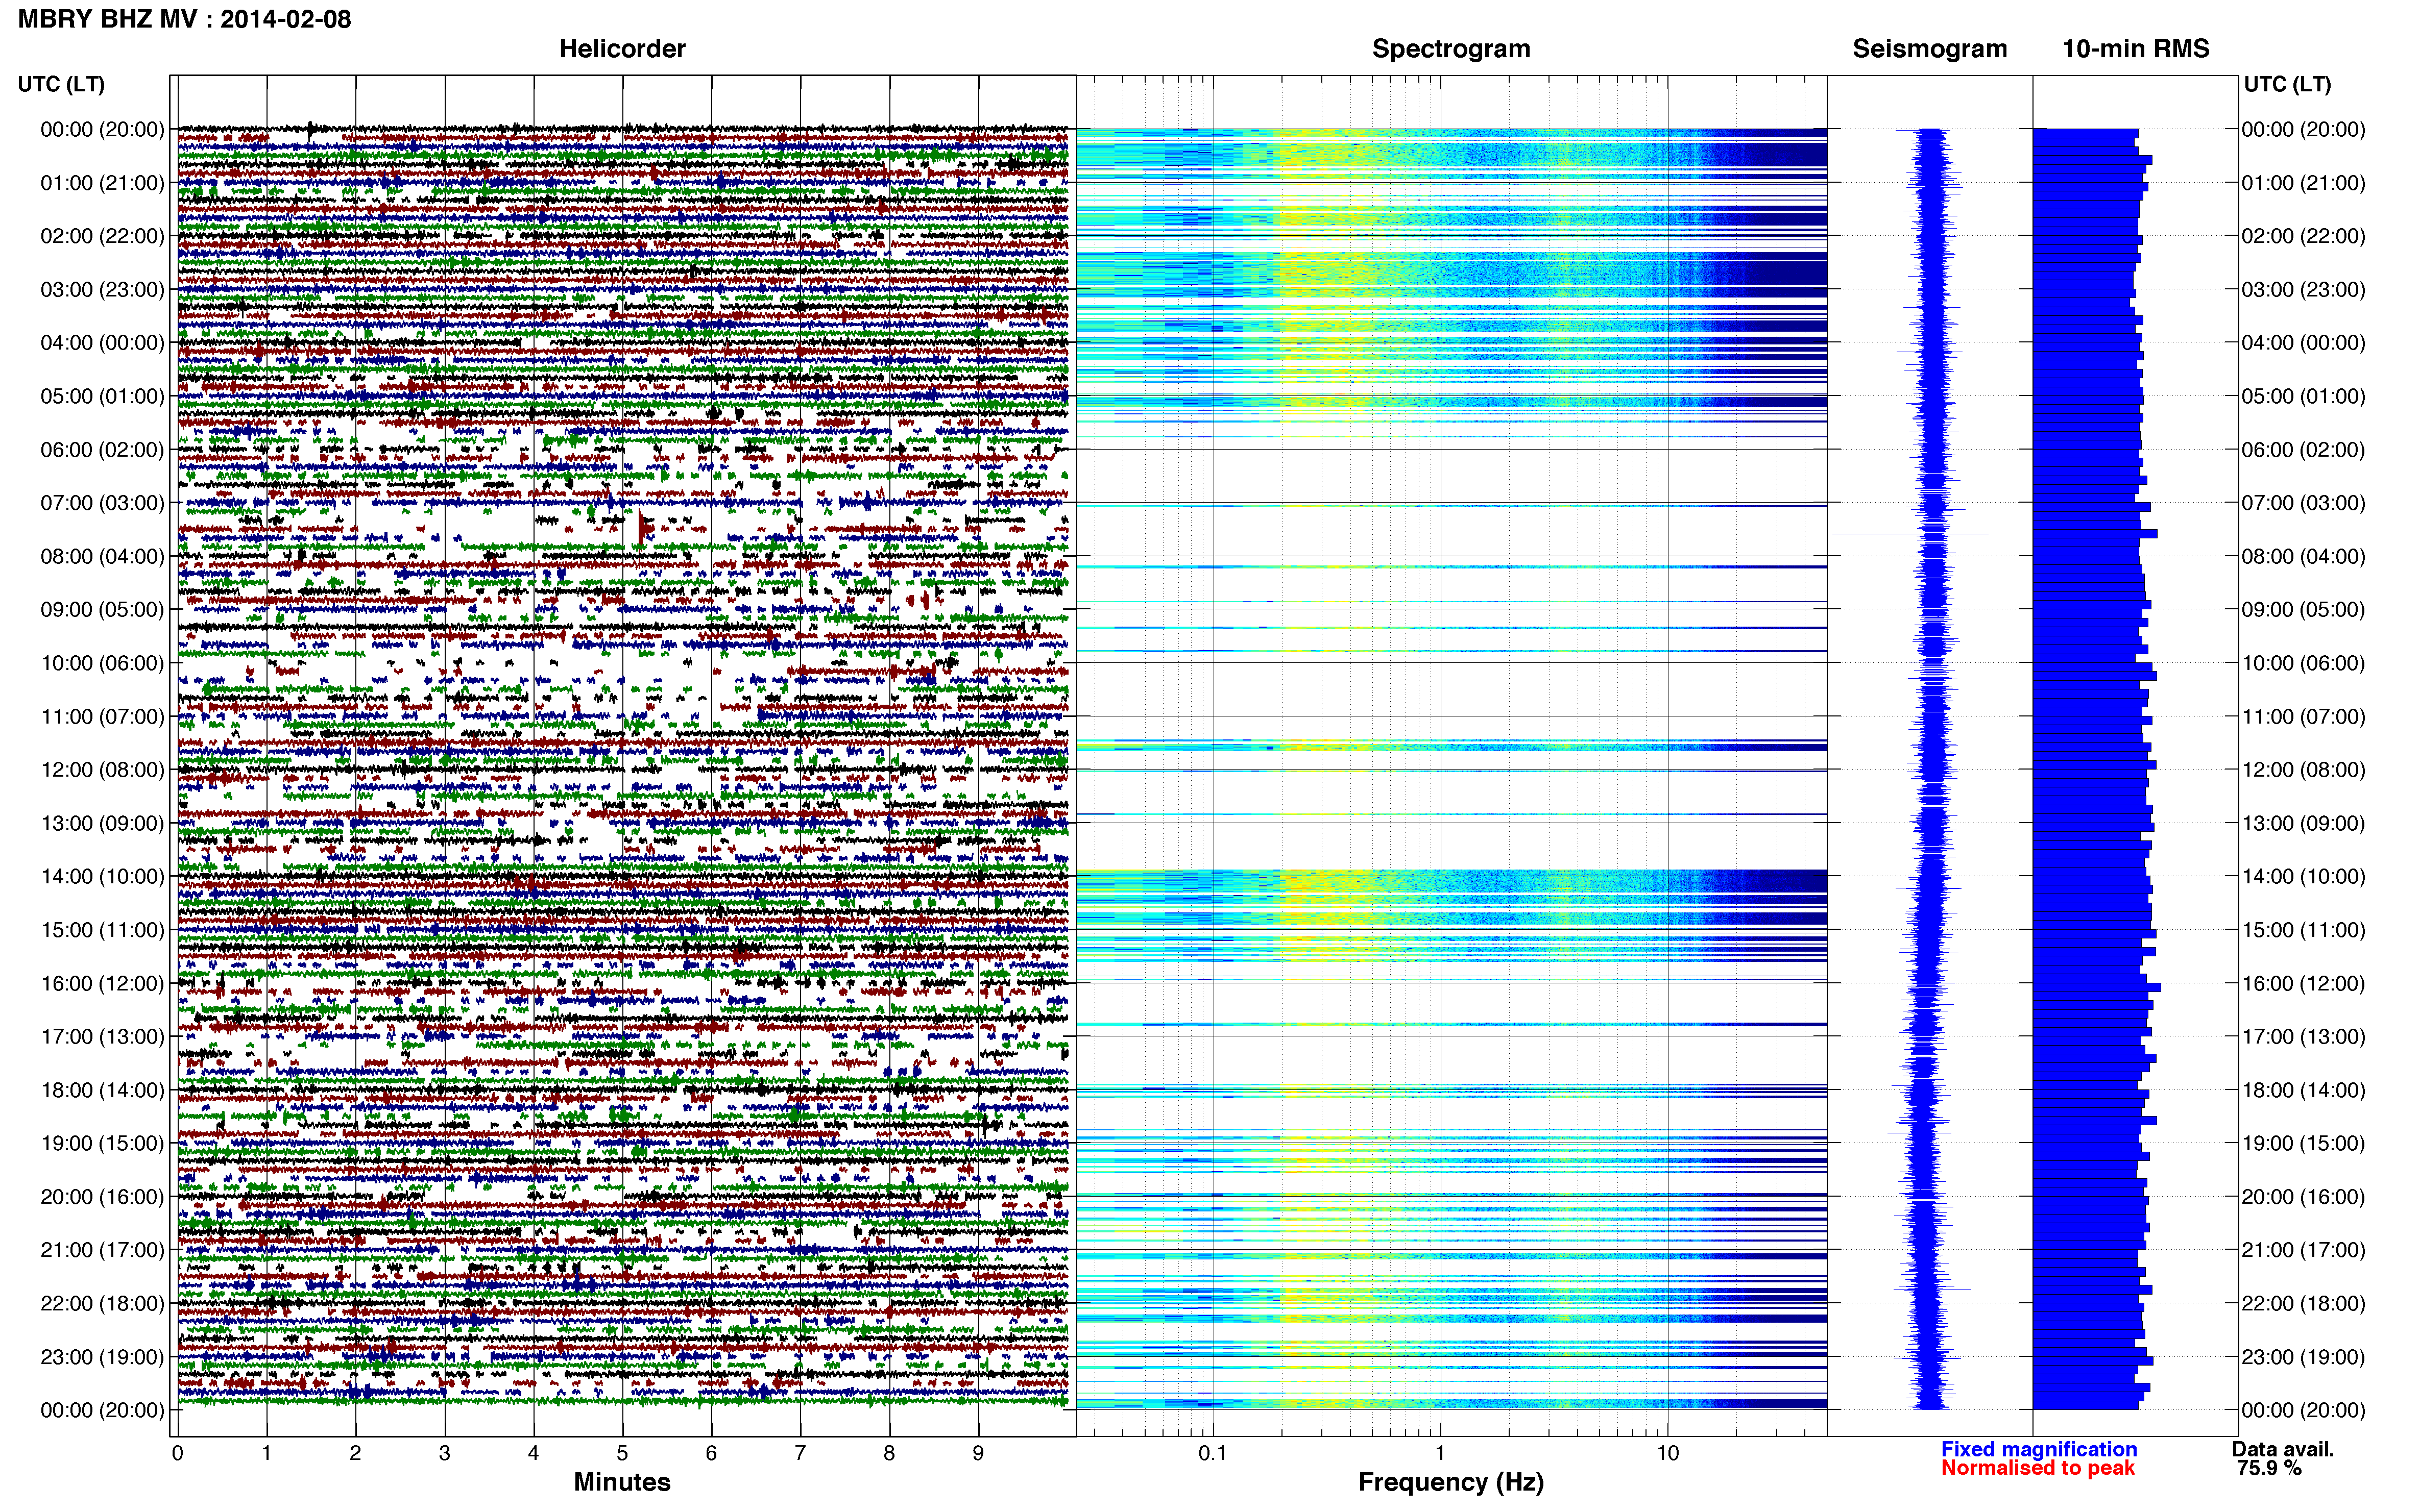The width and height of the screenshot is (2420, 1512).
Task: Click left-axis time label 11:00 (07:00)
Action: pos(102,717)
